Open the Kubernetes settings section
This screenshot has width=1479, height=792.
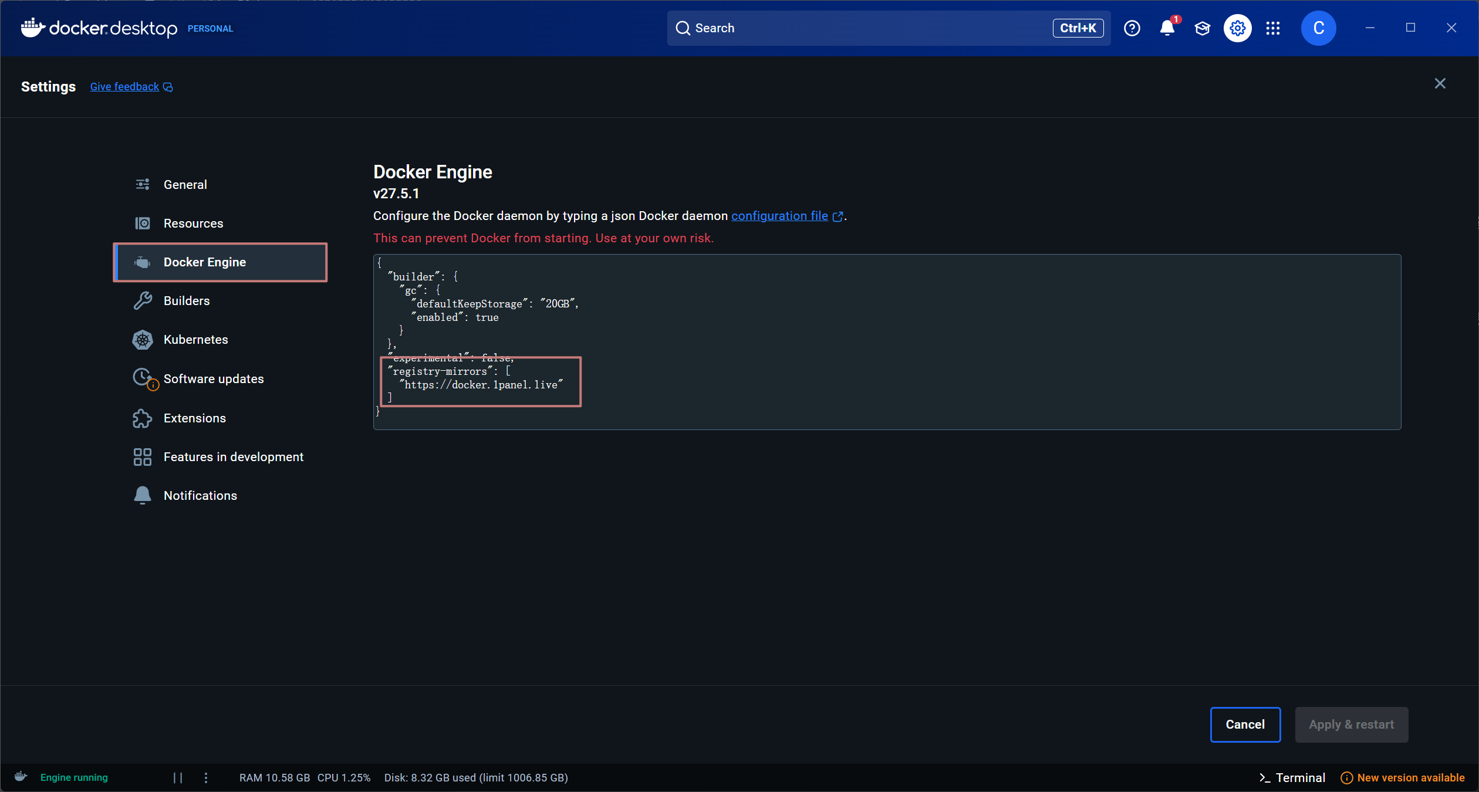(x=221, y=340)
